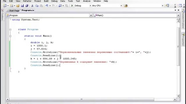Open the Toolbox side panel tab
Viewport: 186px width, 104px height.
(2, 15)
